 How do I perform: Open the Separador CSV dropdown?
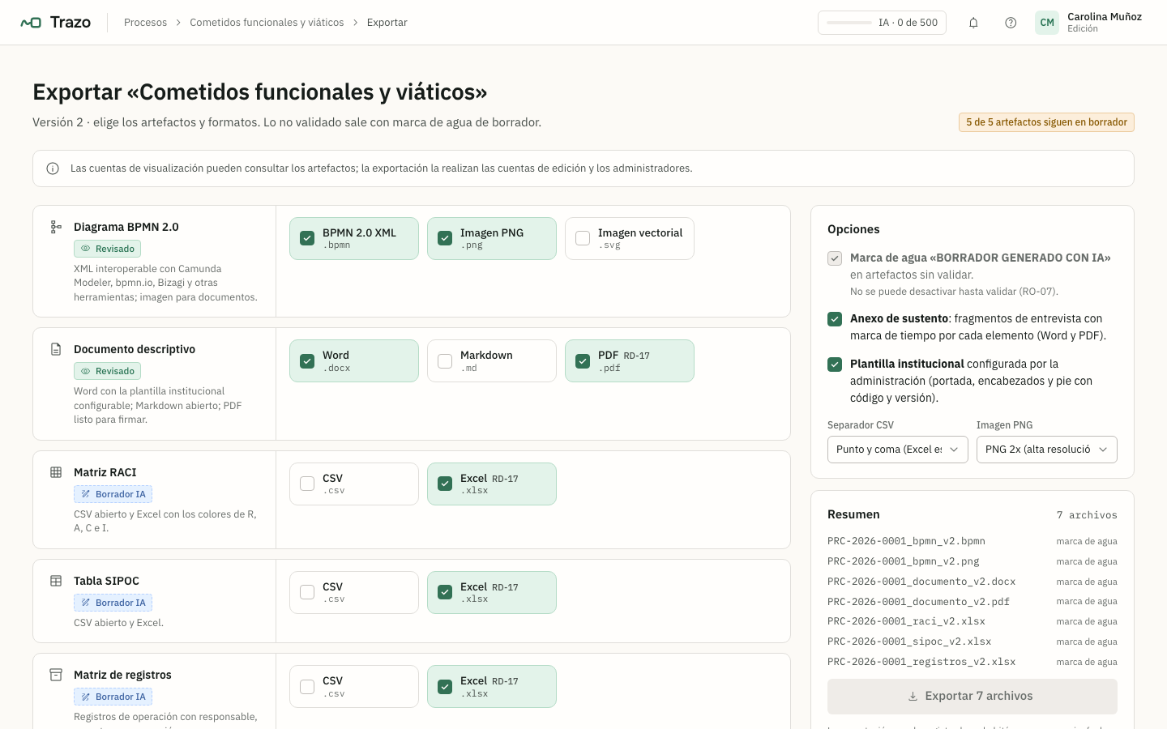click(x=898, y=450)
